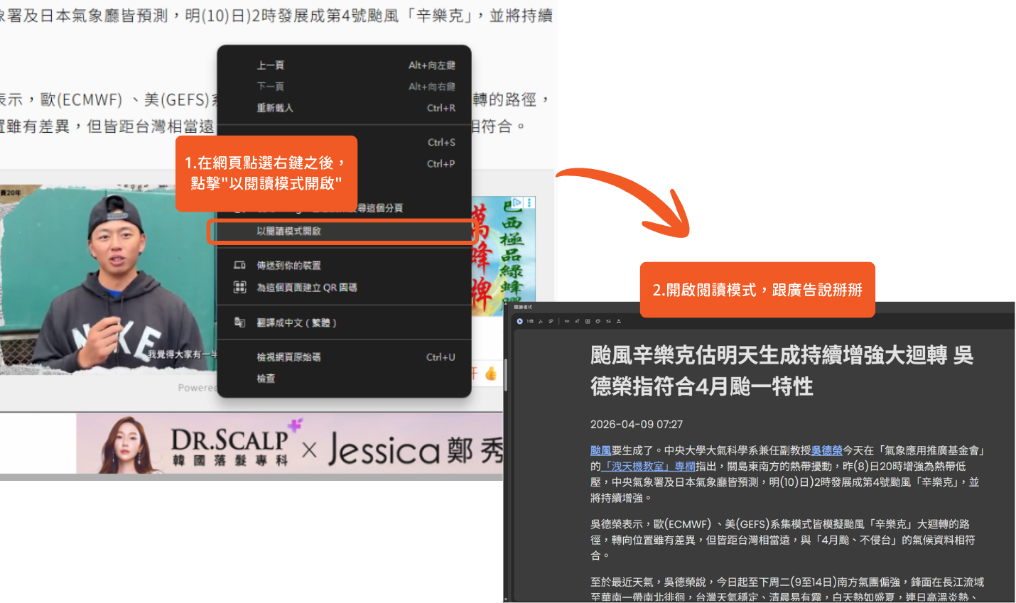This screenshot has width=1016, height=603.
Task: Click the QR code icon in menu
Action: [x=240, y=287]
